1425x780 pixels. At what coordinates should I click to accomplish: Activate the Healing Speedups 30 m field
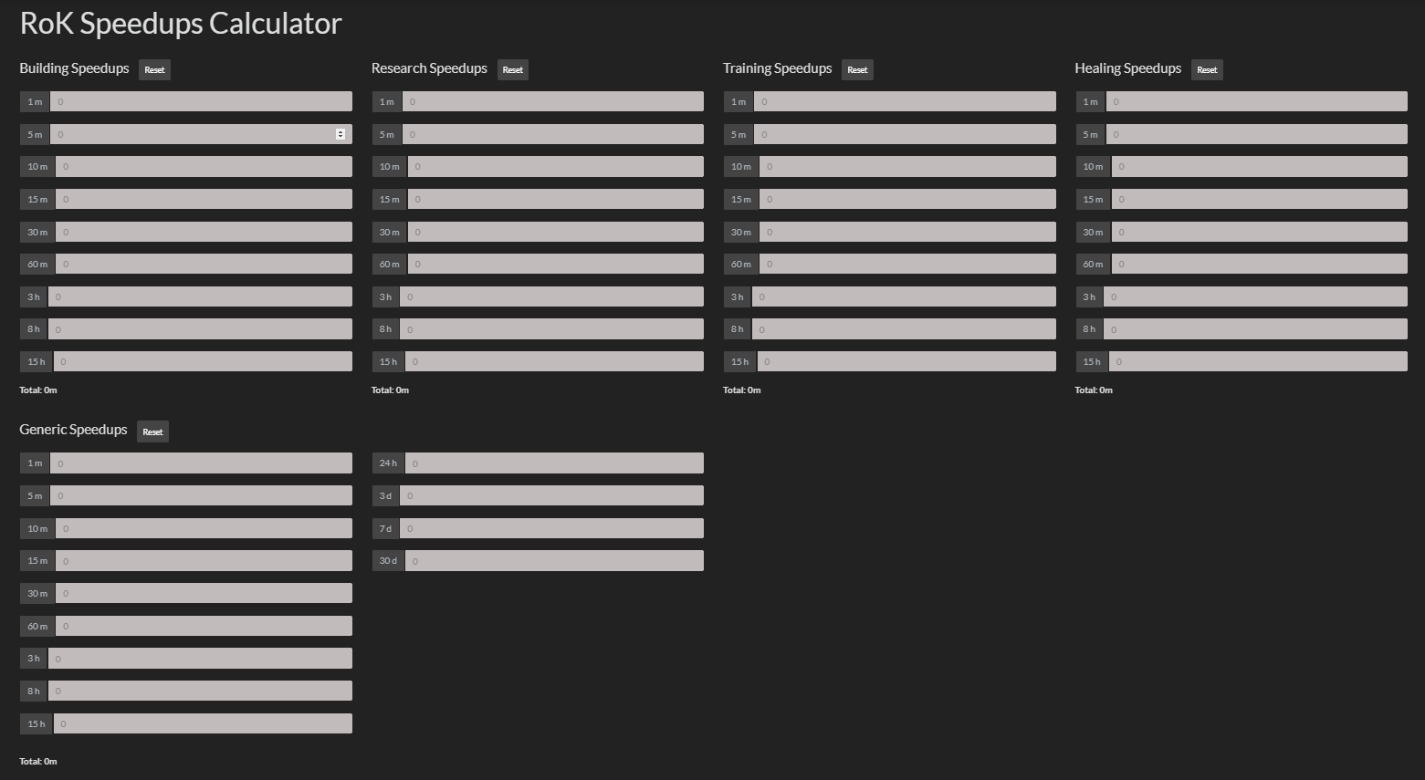click(x=1260, y=232)
